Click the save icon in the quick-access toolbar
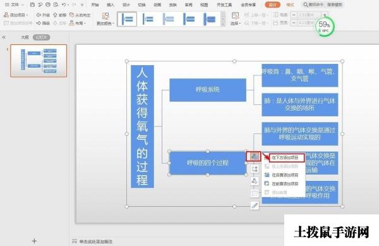This screenshot has height=246, width=379. click(x=32, y=4)
